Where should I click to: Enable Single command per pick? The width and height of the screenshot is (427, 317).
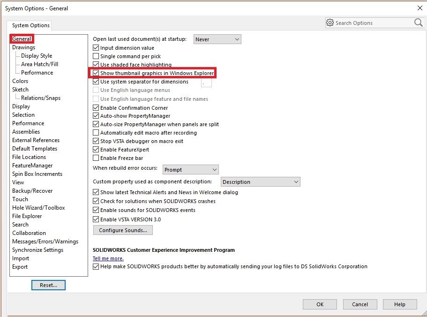pos(96,56)
